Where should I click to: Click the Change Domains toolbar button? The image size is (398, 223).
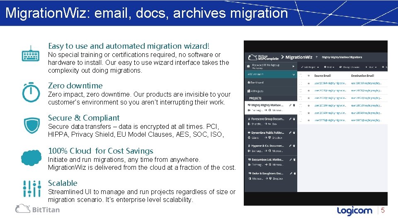pos(349,67)
